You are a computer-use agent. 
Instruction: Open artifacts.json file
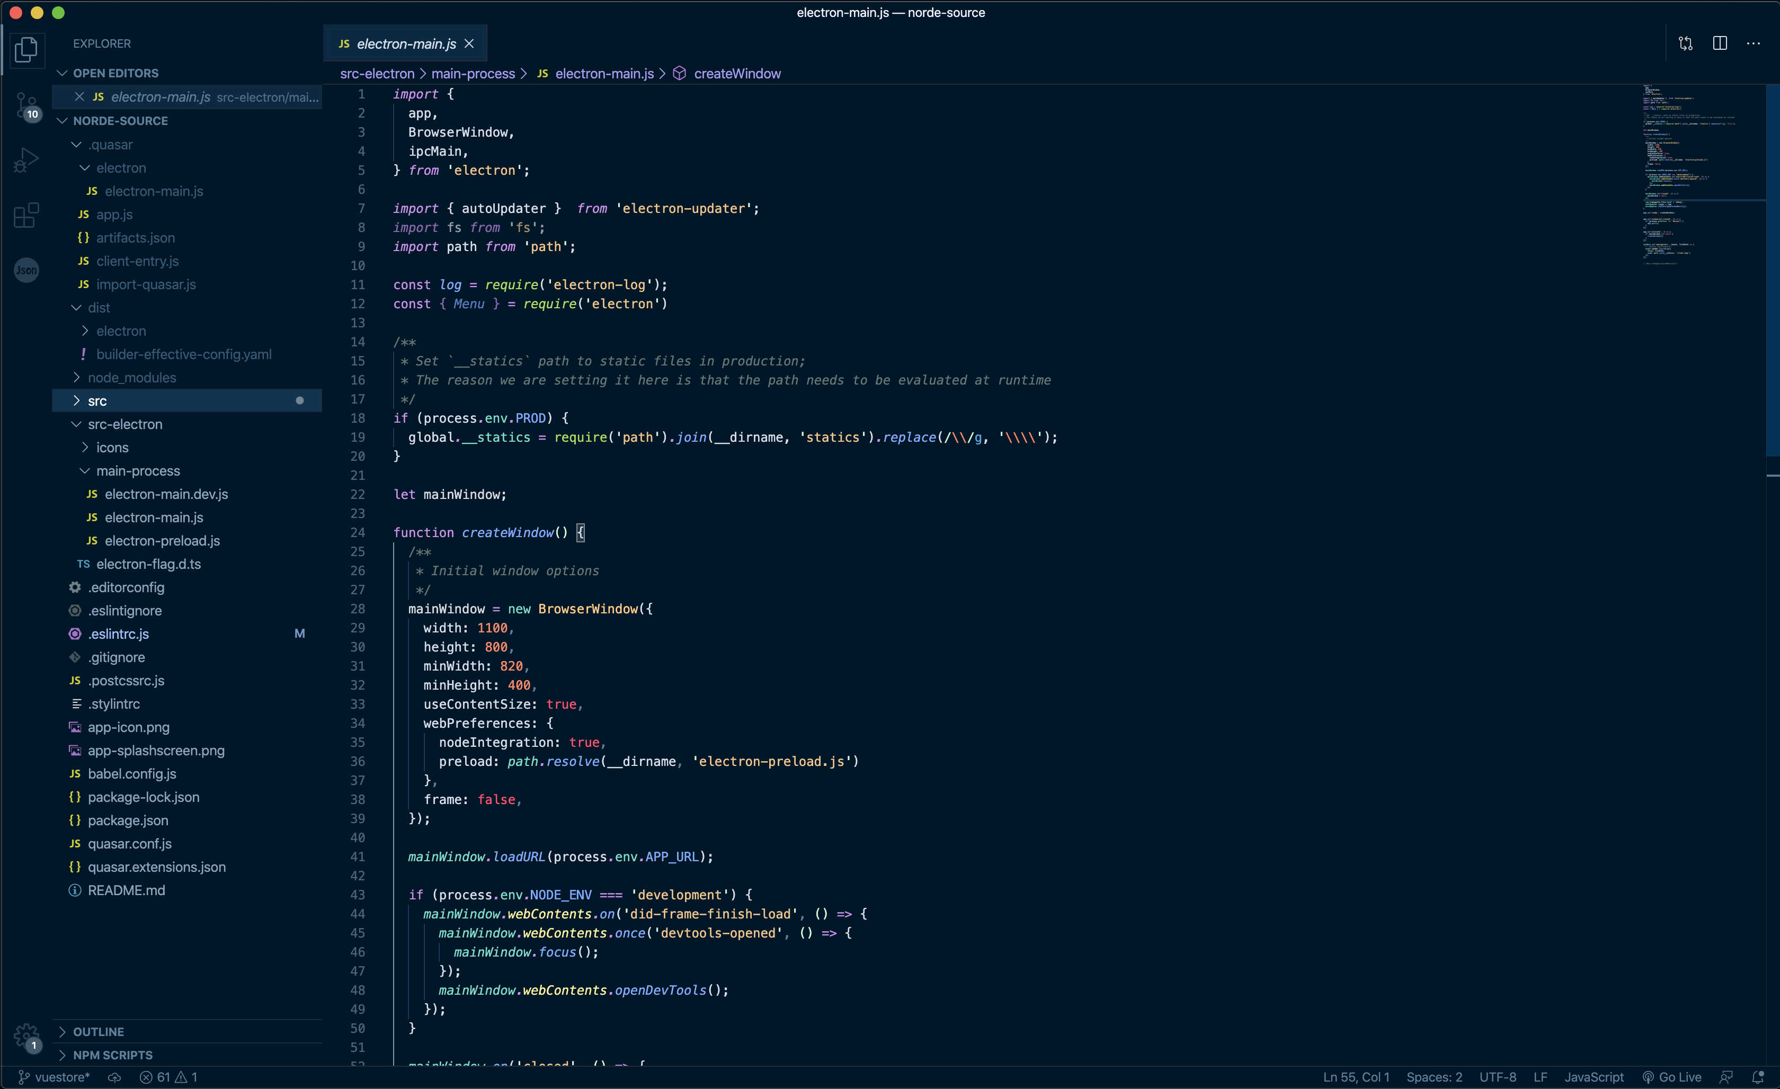click(187, 238)
